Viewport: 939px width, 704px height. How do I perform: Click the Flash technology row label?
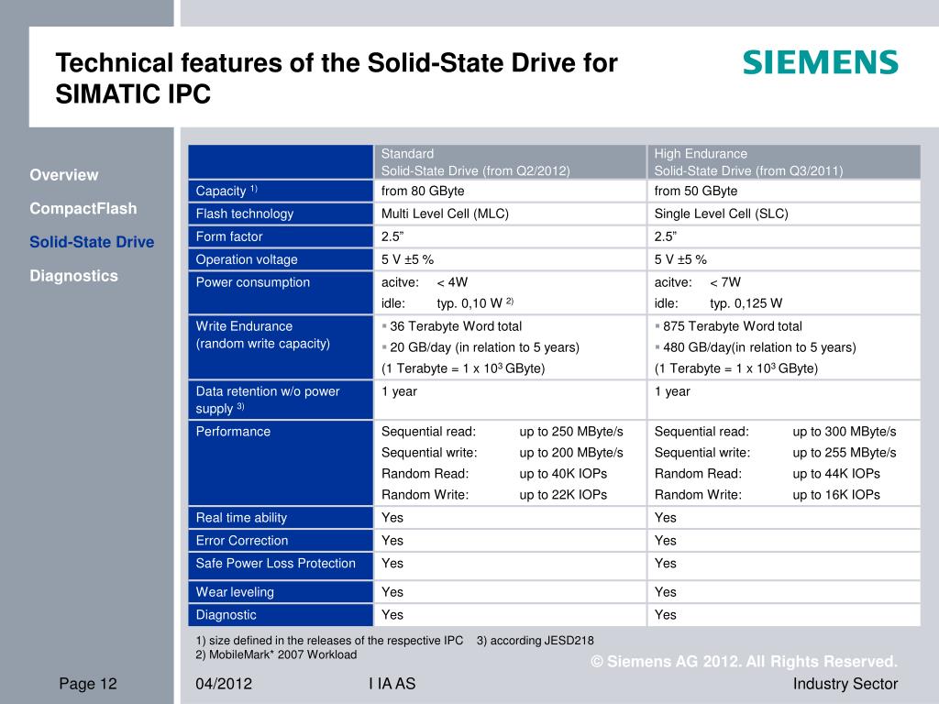tap(281, 214)
